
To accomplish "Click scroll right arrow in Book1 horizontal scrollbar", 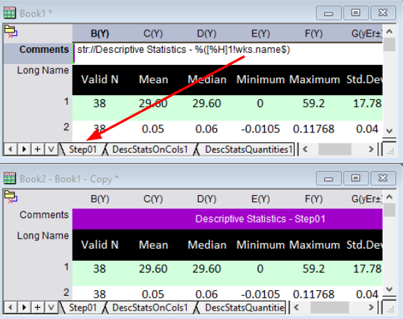I will [371, 149].
